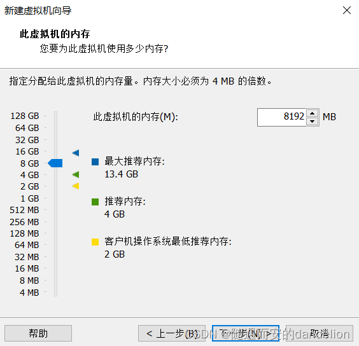The width and height of the screenshot is (359, 346).
Task: Click the 4 MB scale label
Action: [29, 293]
